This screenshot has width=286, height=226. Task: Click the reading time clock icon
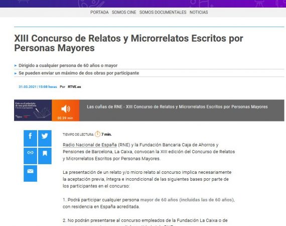[x=97, y=134]
